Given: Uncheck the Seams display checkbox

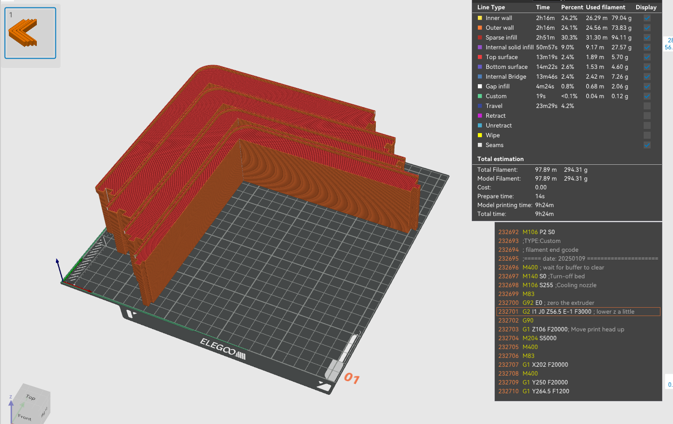Looking at the screenshot, I should 647,145.
